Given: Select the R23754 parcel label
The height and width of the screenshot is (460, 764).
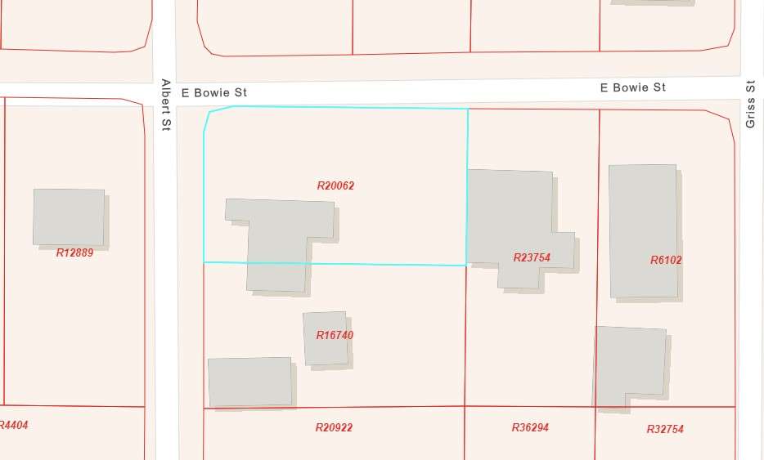Looking at the screenshot, I should click(x=532, y=257).
